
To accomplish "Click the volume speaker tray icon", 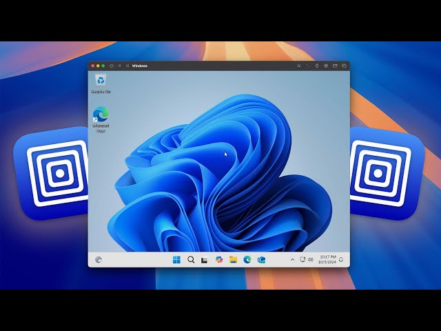I will 311,259.
